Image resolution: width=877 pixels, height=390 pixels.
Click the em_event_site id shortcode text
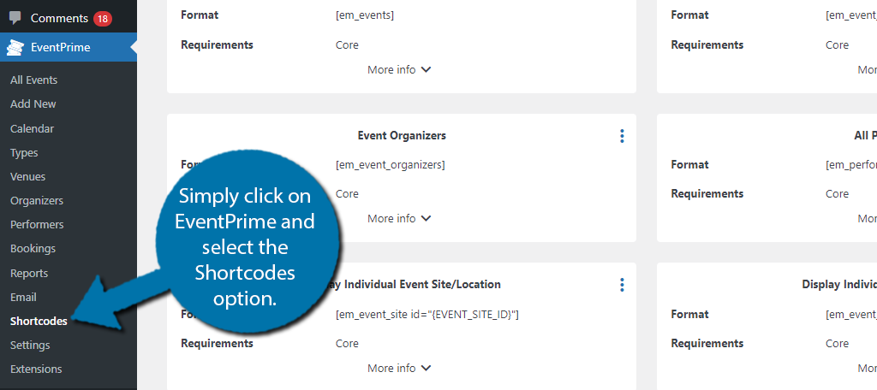pyautogui.click(x=427, y=315)
